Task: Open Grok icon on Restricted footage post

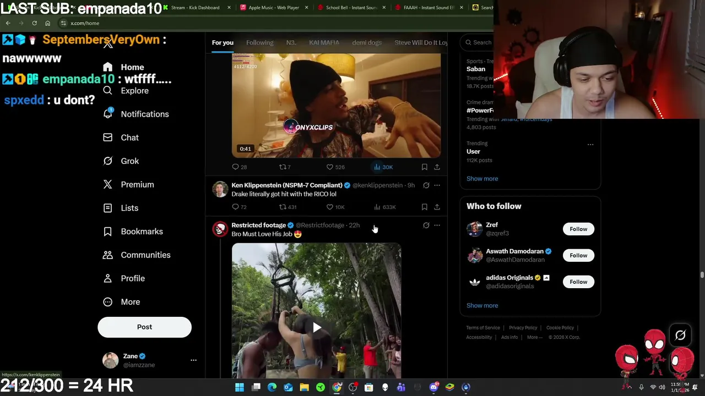Action: point(426,226)
